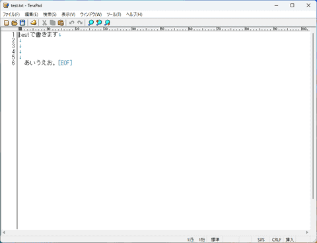The width and height of the screenshot is (317, 243).
Task: Open the 検索(S) menu
Action: tap(50, 15)
